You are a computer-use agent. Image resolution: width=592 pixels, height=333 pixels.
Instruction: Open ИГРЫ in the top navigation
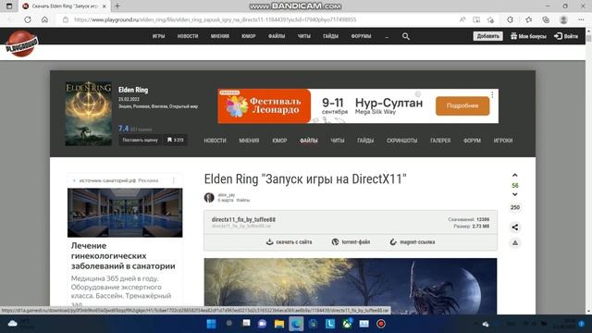coord(158,36)
